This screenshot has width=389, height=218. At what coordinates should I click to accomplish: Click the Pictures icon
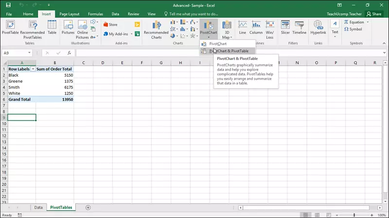coord(68,27)
